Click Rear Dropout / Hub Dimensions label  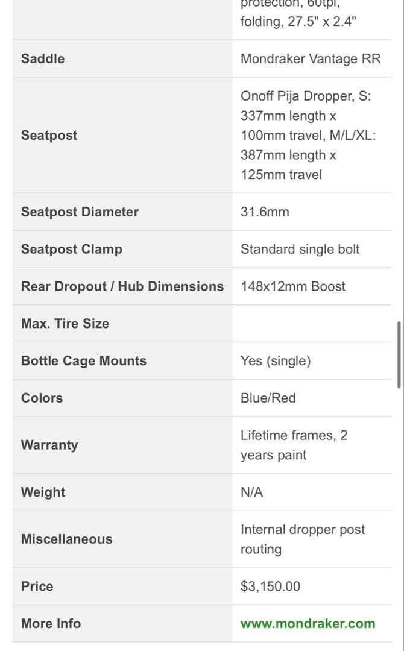coord(122,286)
